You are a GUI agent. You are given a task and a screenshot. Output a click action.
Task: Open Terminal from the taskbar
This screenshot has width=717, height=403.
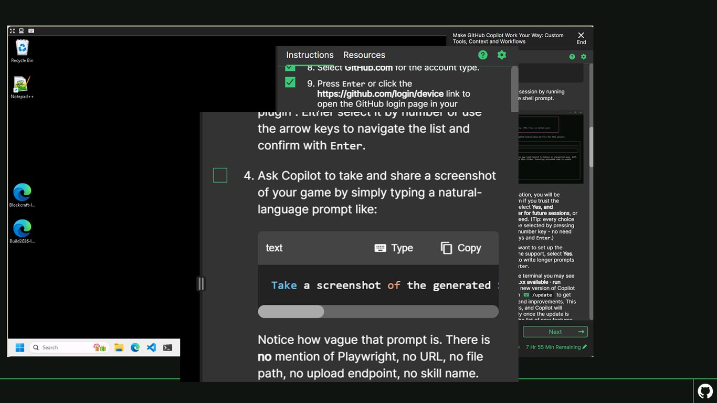(167, 347)
